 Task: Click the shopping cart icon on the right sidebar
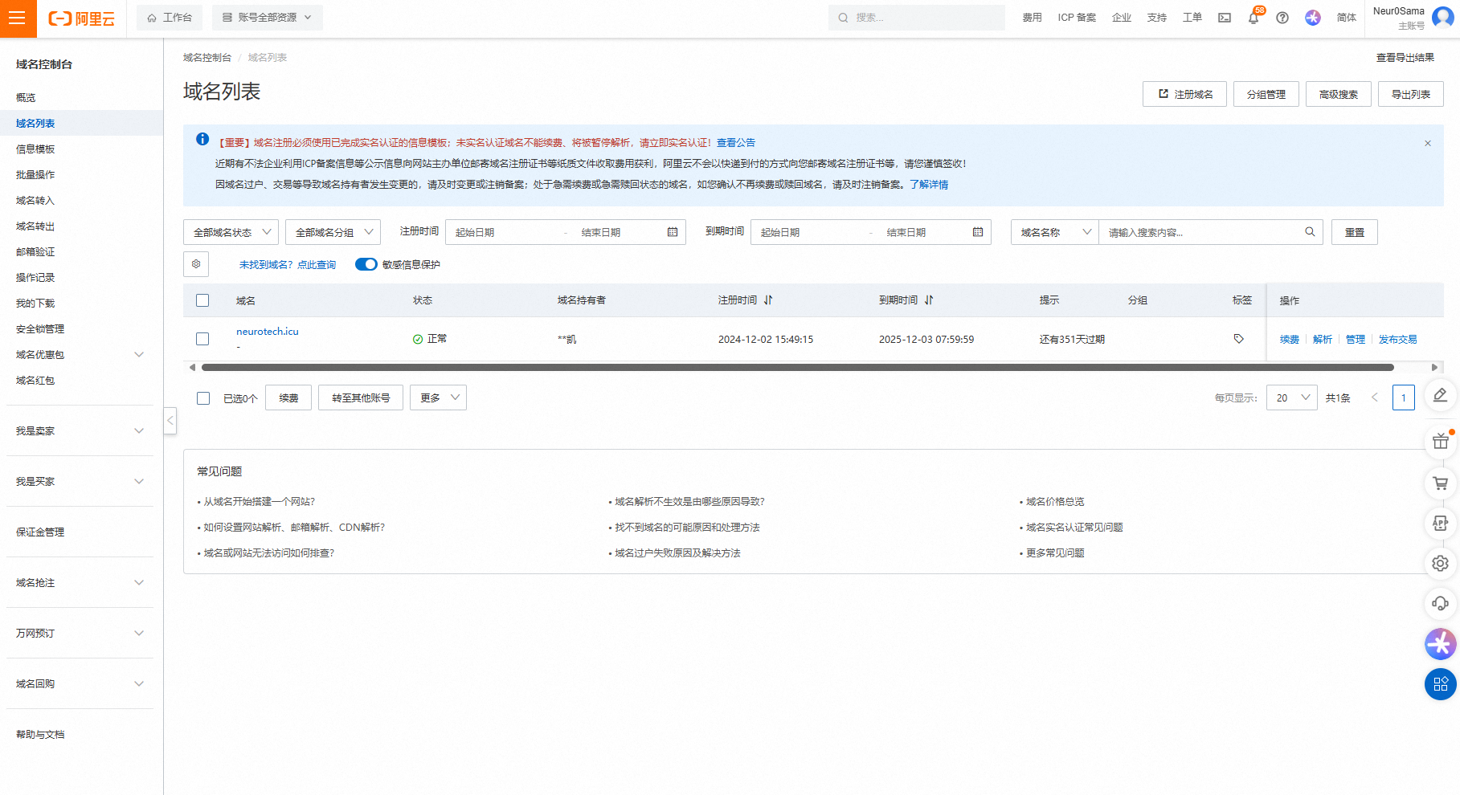tap(1440, 483)
